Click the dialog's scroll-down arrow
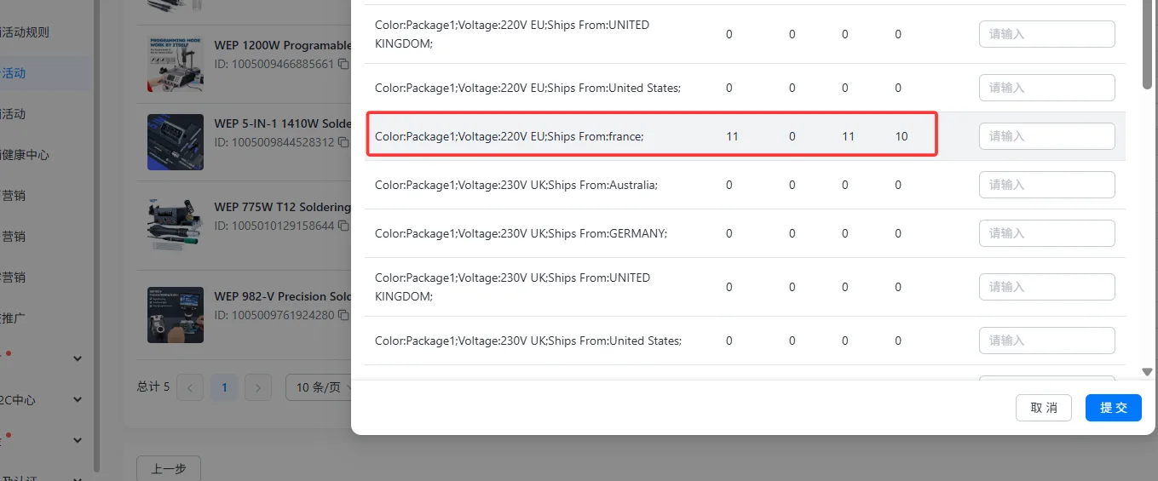 pyautogui.click(x=1147, y=372)
